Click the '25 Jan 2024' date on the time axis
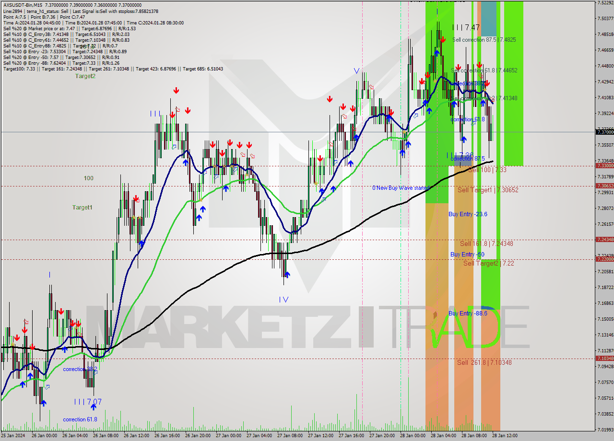The image size is (614, 441). coord(12,436)
